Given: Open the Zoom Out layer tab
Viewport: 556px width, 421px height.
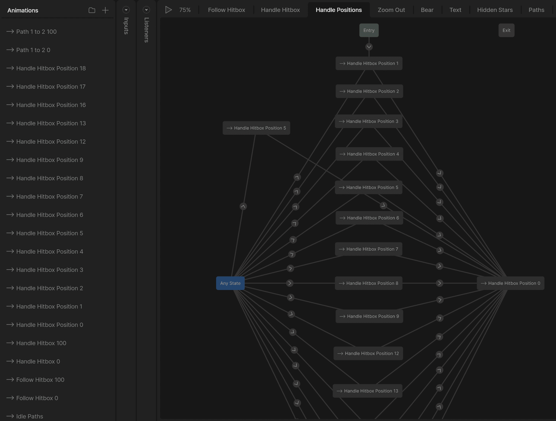Looking at the screenshot, I should [391, 10].
